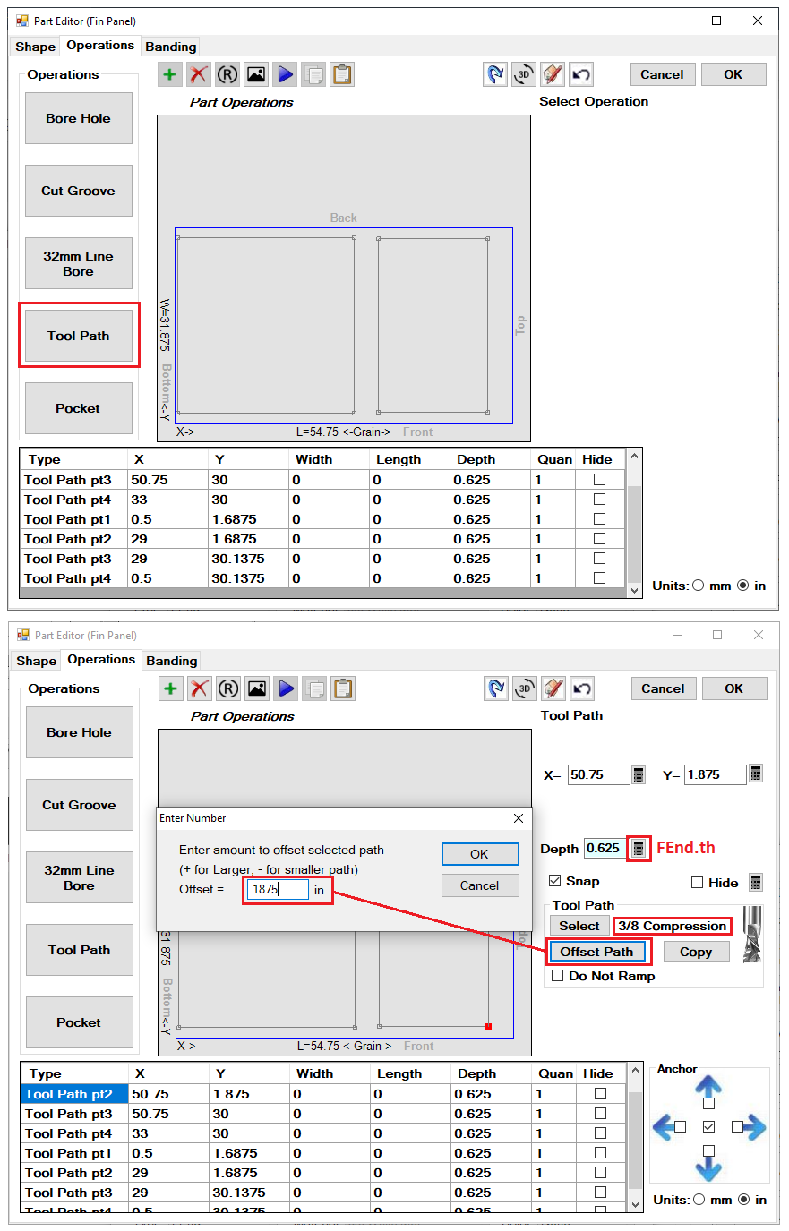The height and width of the screenshot is (1231, 789).
Task: Click red X delete icon in upper toolbar
Action: 198,74
